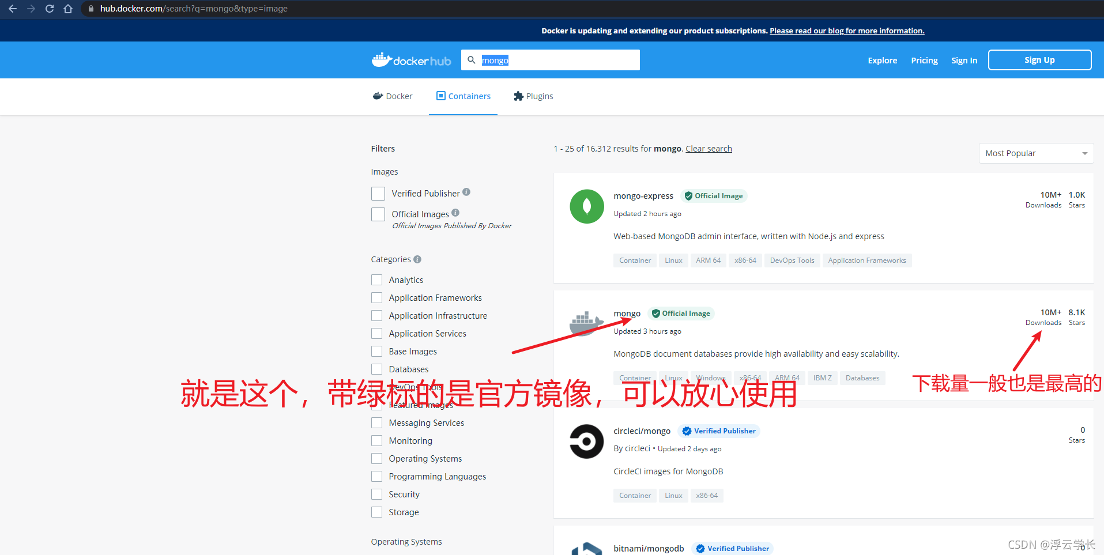The width and height of the screenshot is (1104, 555).
Task: Check the Application Services category
Action: click(377, 334)
